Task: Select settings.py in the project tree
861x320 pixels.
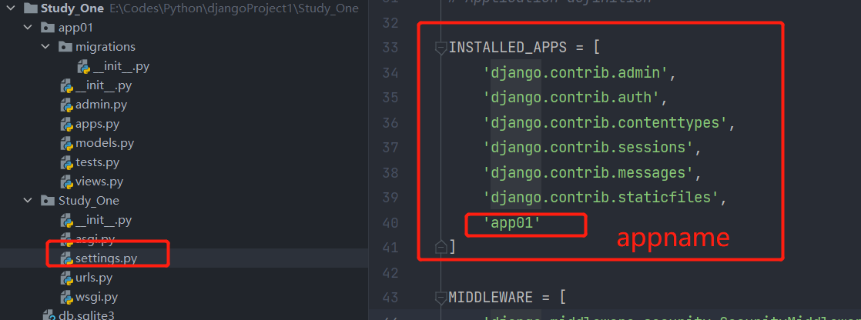Action: 106,258
